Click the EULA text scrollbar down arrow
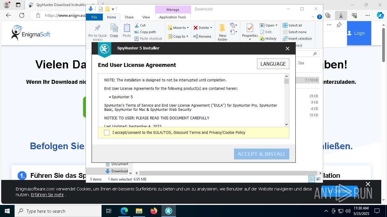This screenshot has height=217, width=387. (x=287, y=124)
